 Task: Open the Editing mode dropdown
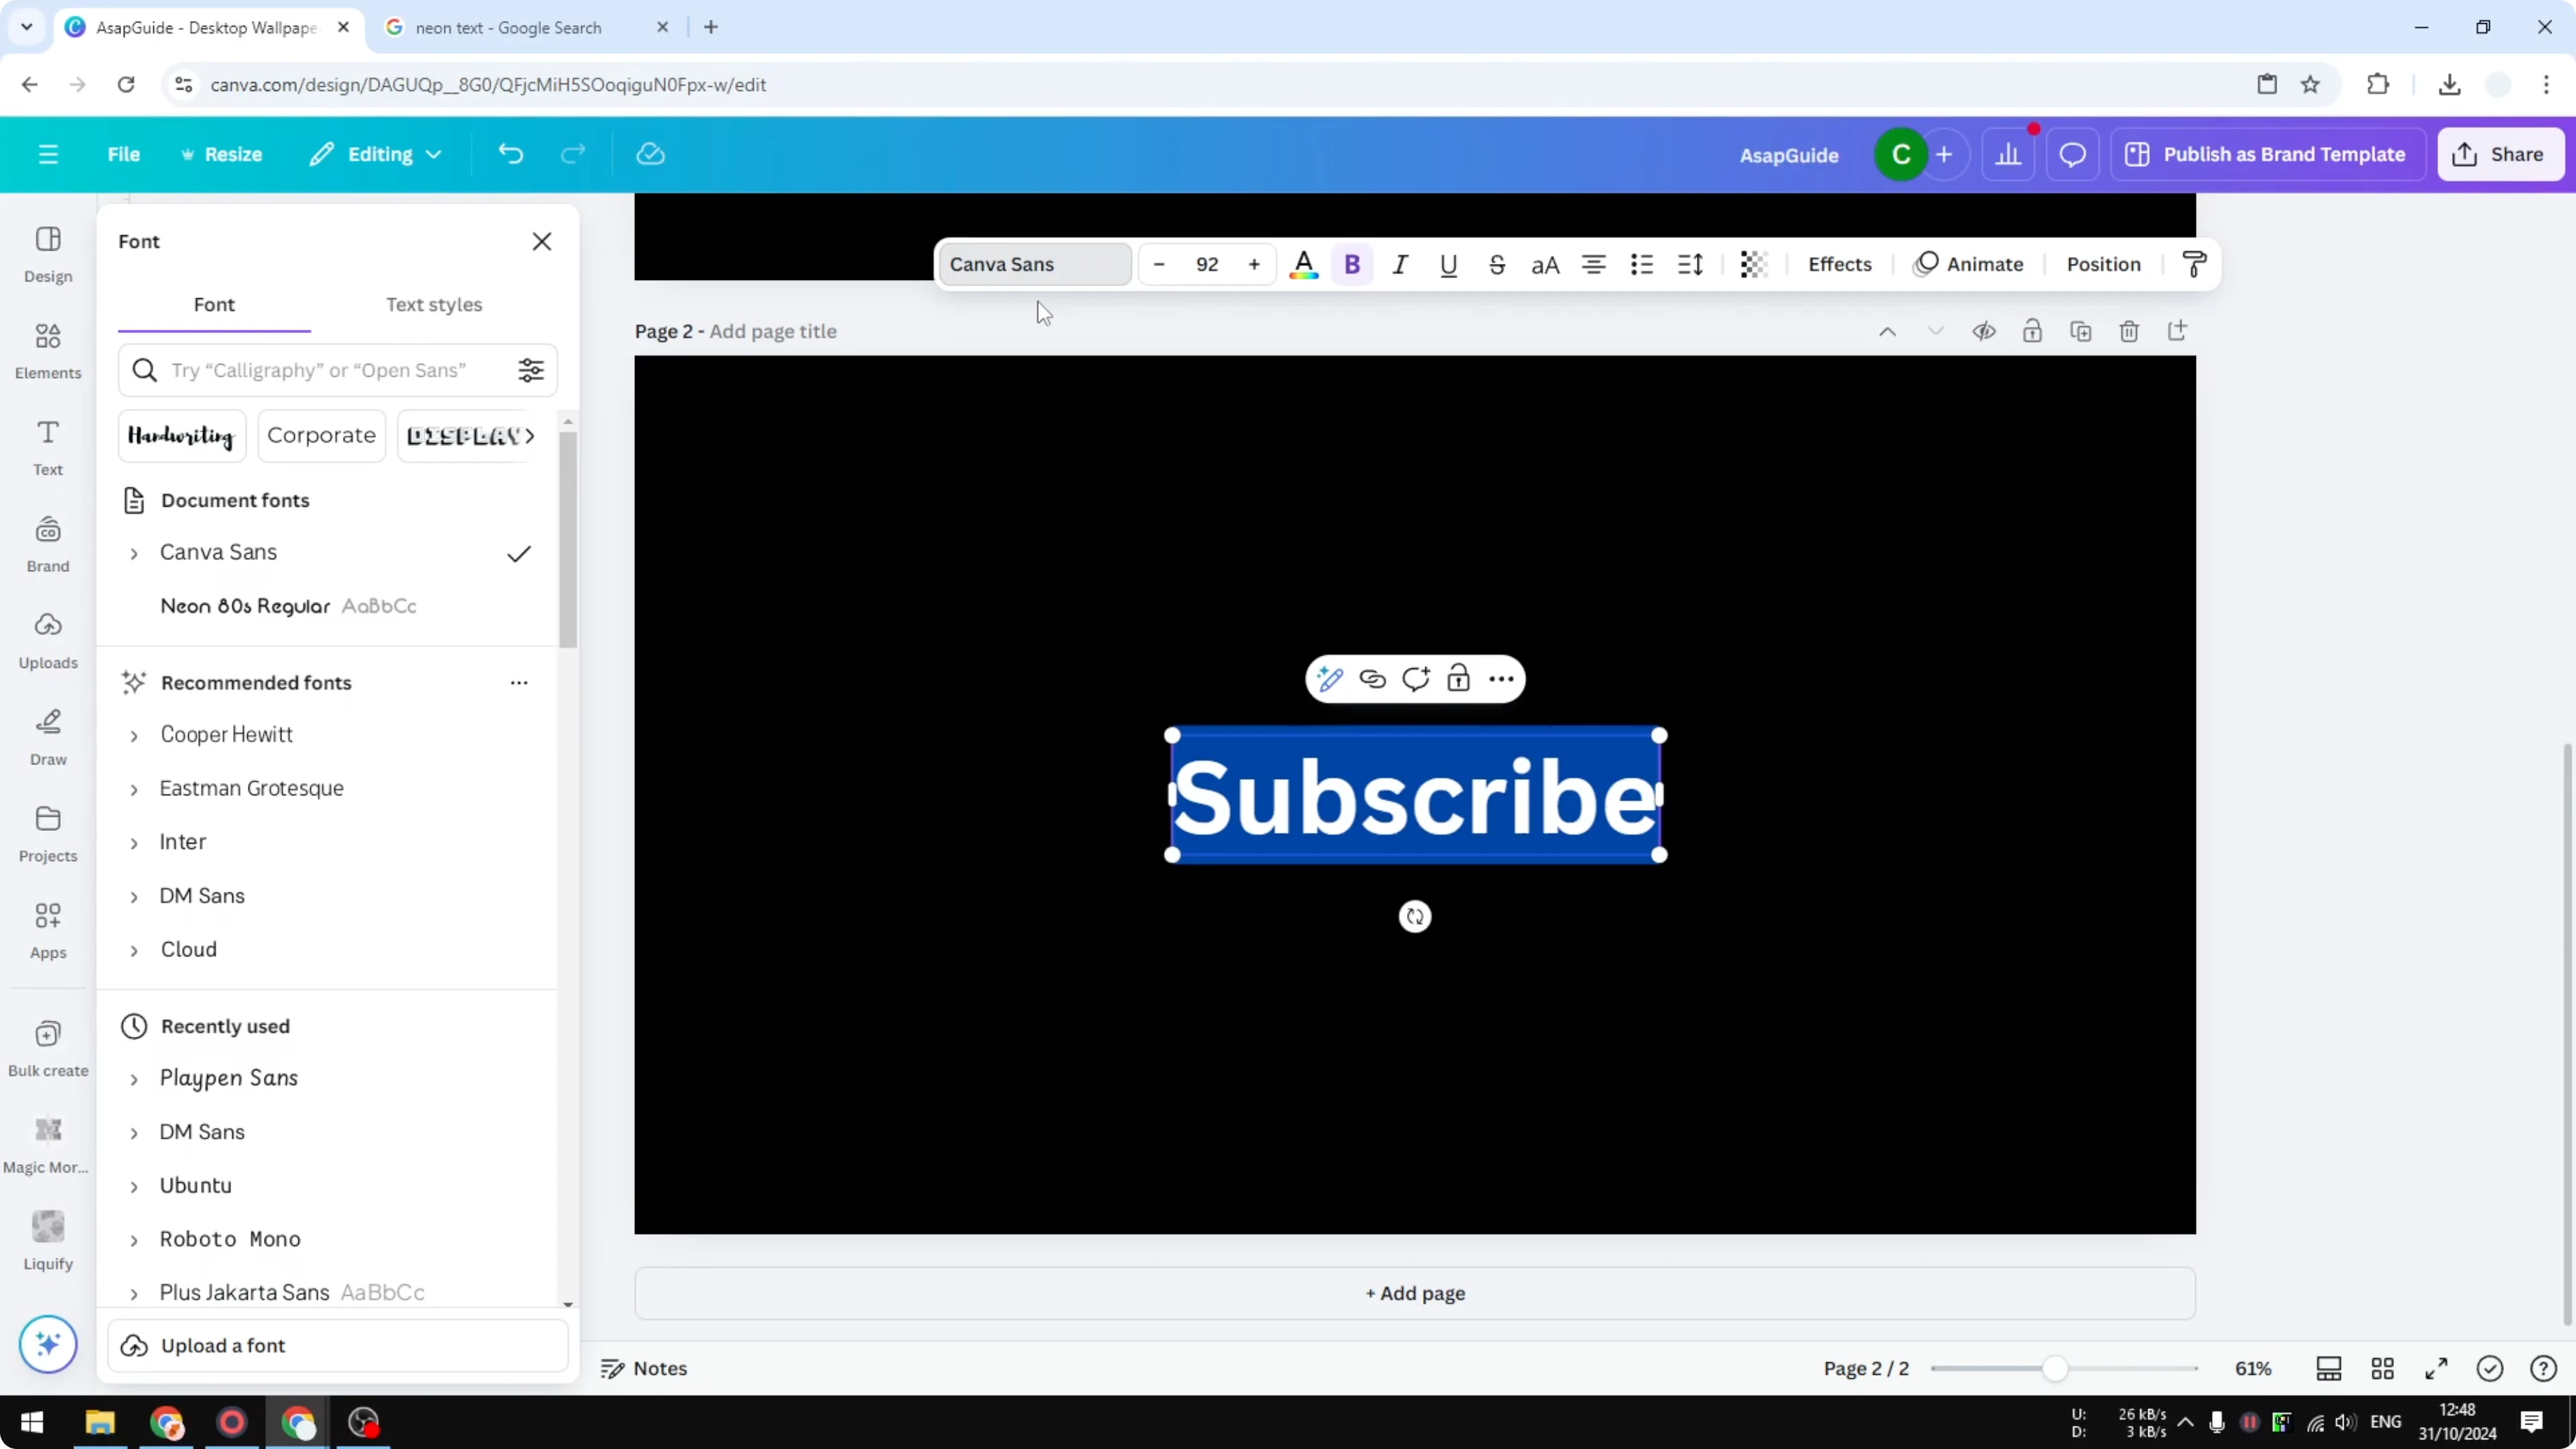click(x=376, y=154)
